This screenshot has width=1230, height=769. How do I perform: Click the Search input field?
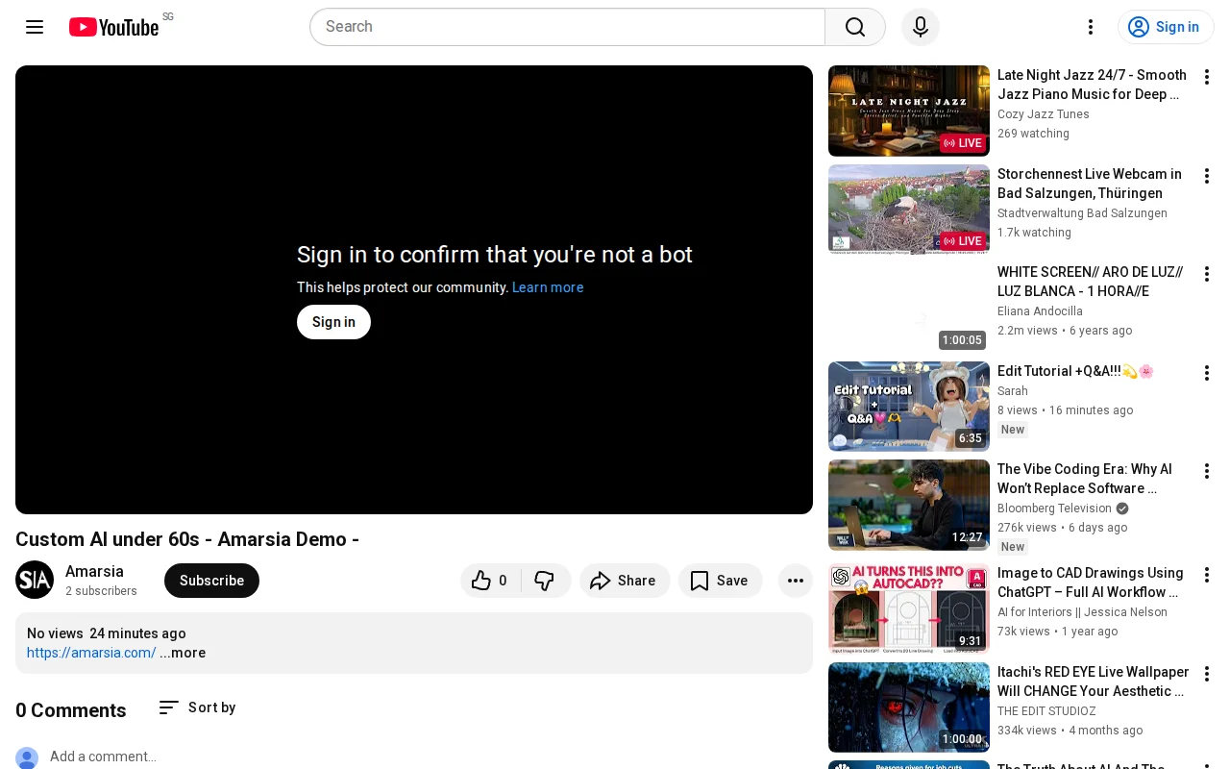coord(567,27)
